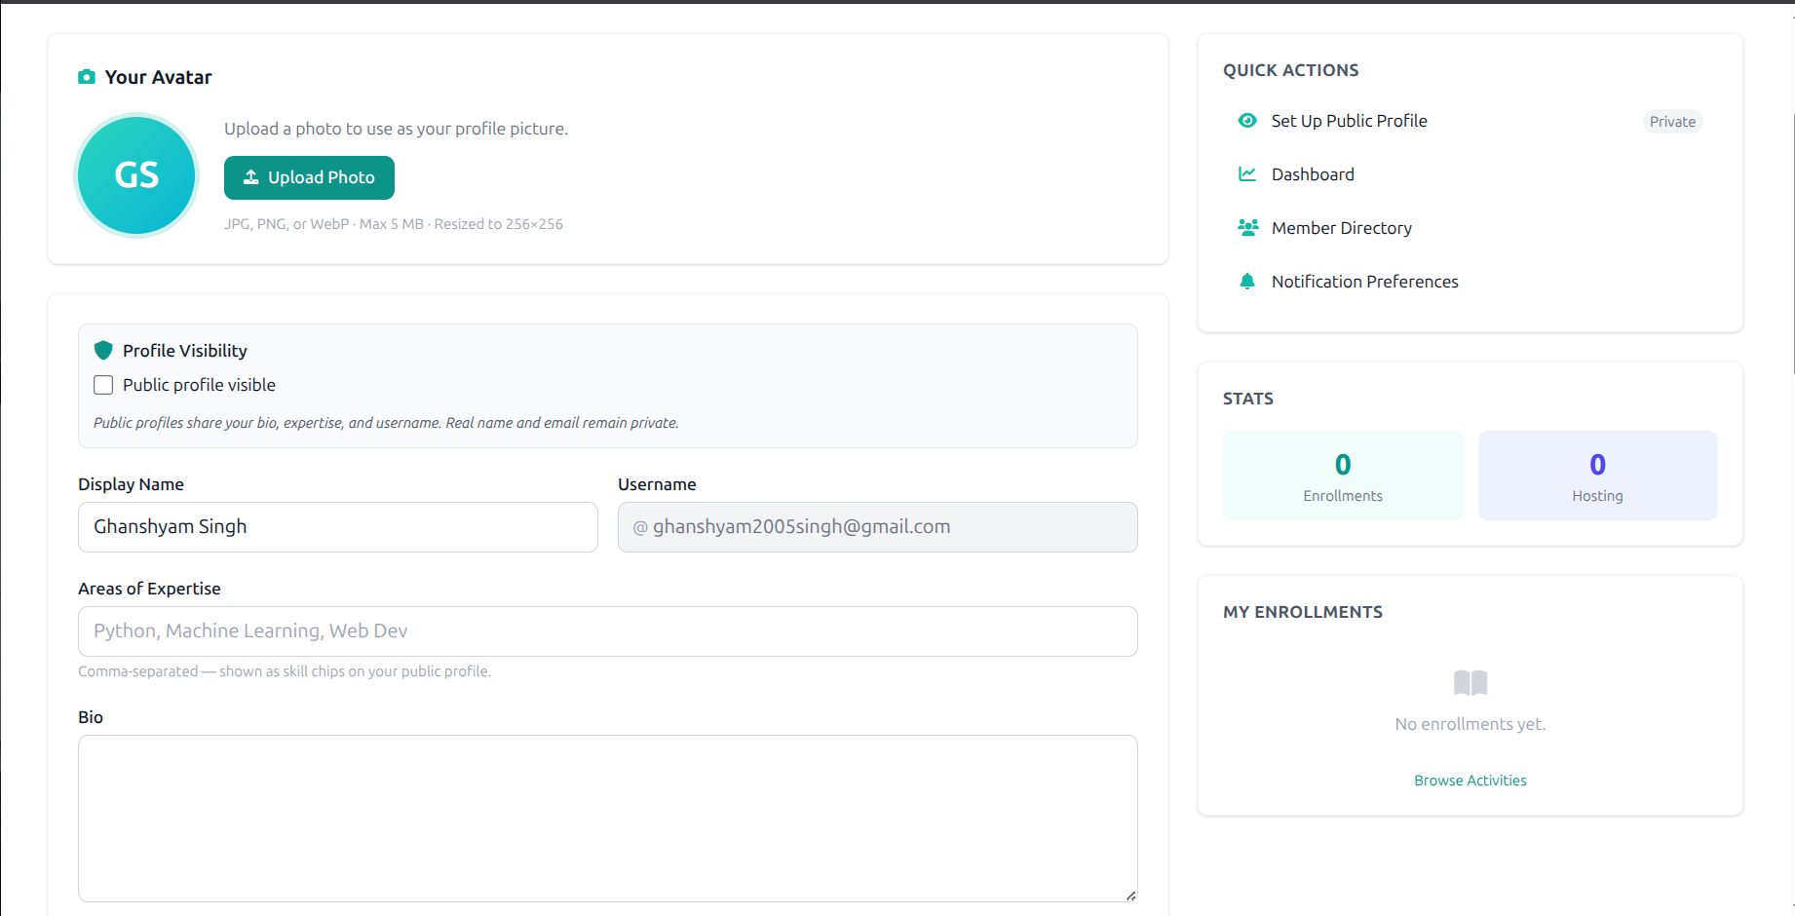The height and width of the screenshot is (916, 1795).
Task: Click the disabled Username field
Action: 878,527
